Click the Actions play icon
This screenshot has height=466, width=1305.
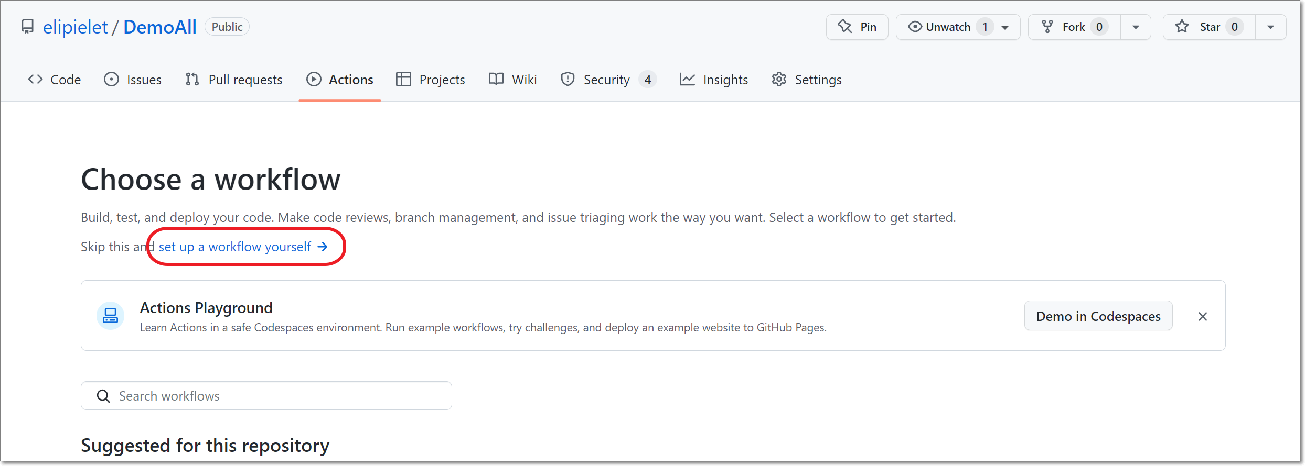coord(314,79)
